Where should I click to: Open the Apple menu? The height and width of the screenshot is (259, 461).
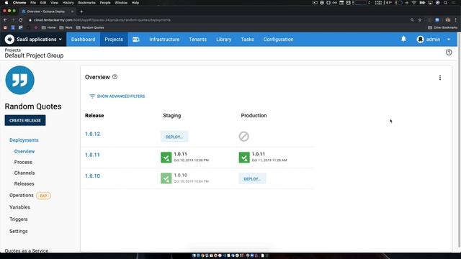[6, 3]
